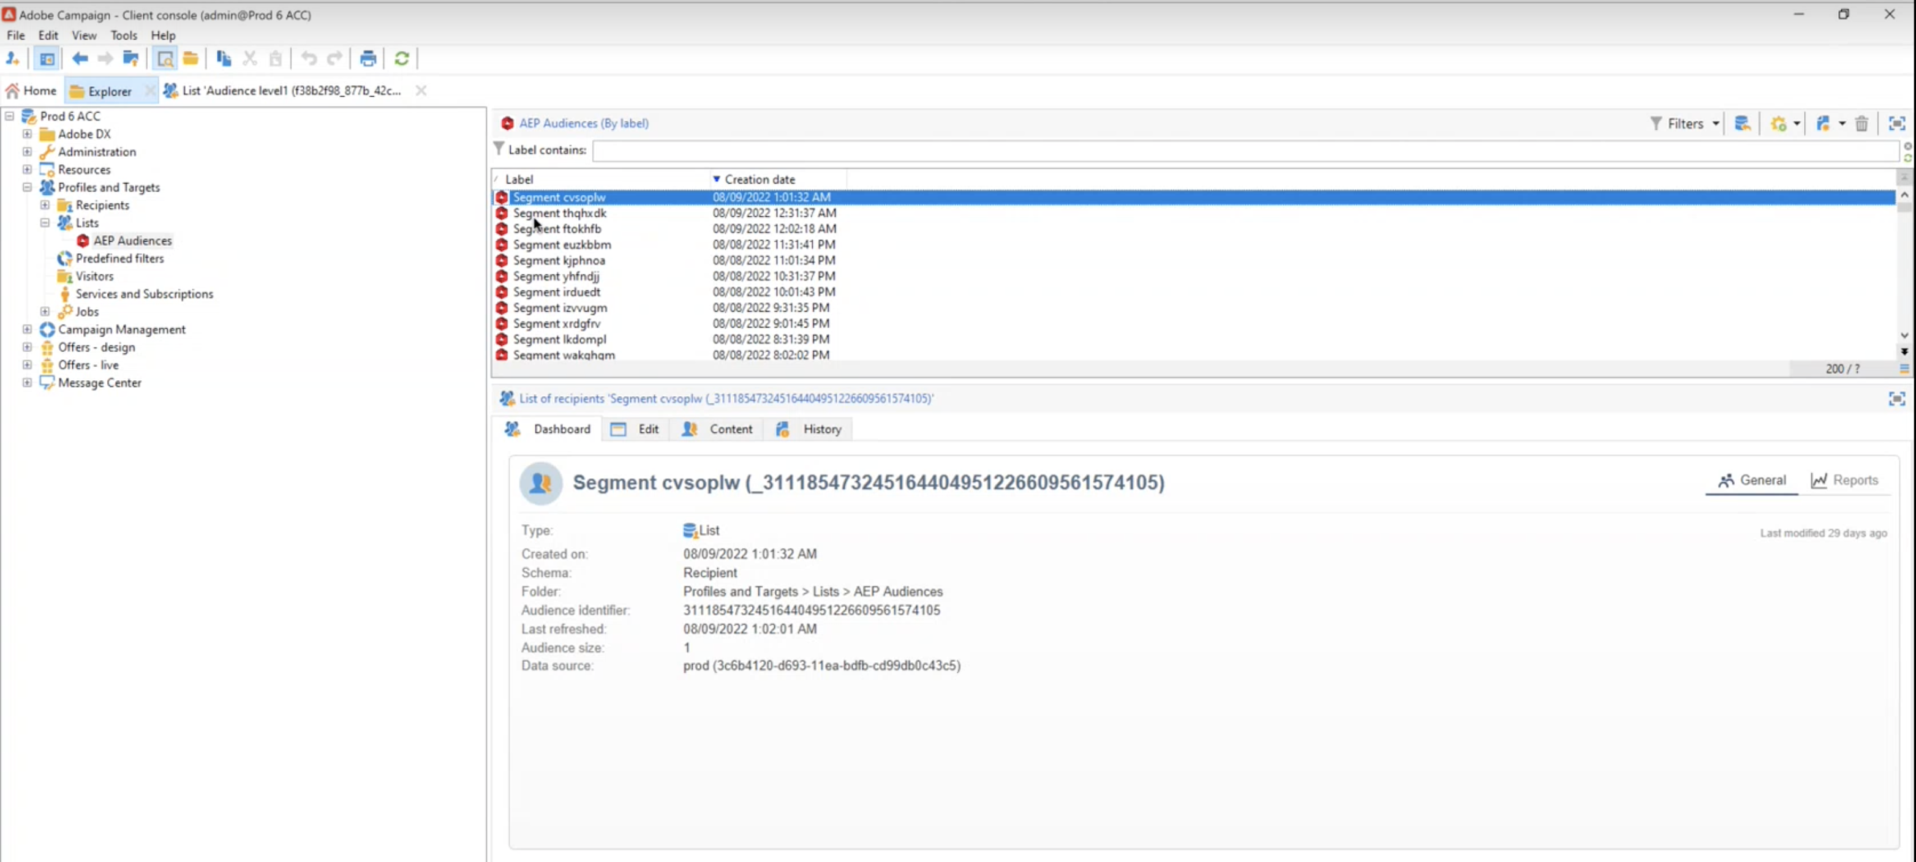Toggle the detail preview pane toolbar button
Viewport: 1916px width, 862px height.
tap(165, 59)
